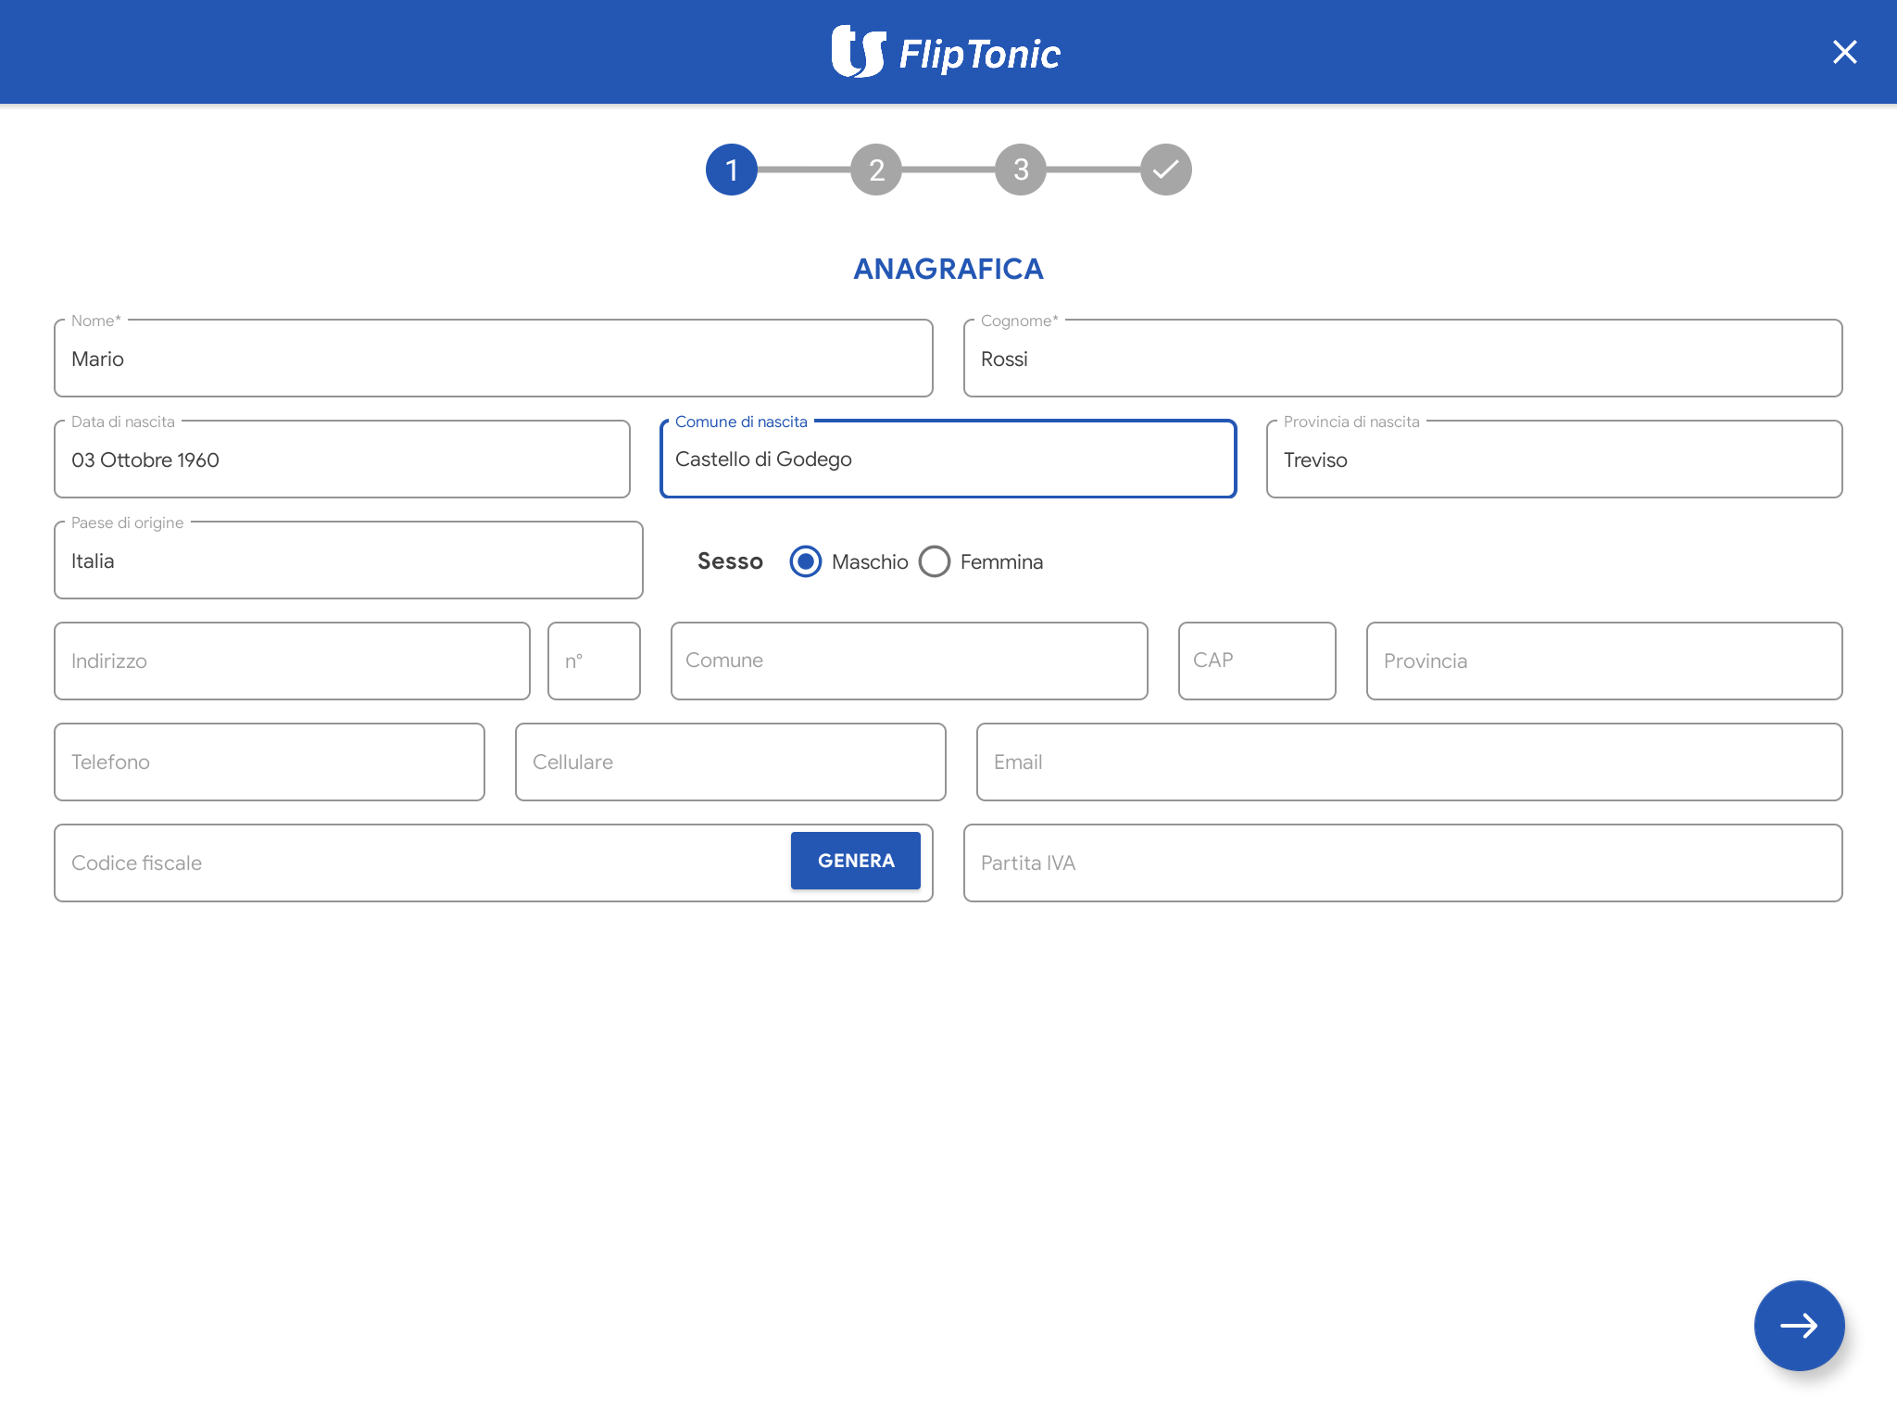
Task: Focus the Codice fiscale field
Action: (417, 863)
